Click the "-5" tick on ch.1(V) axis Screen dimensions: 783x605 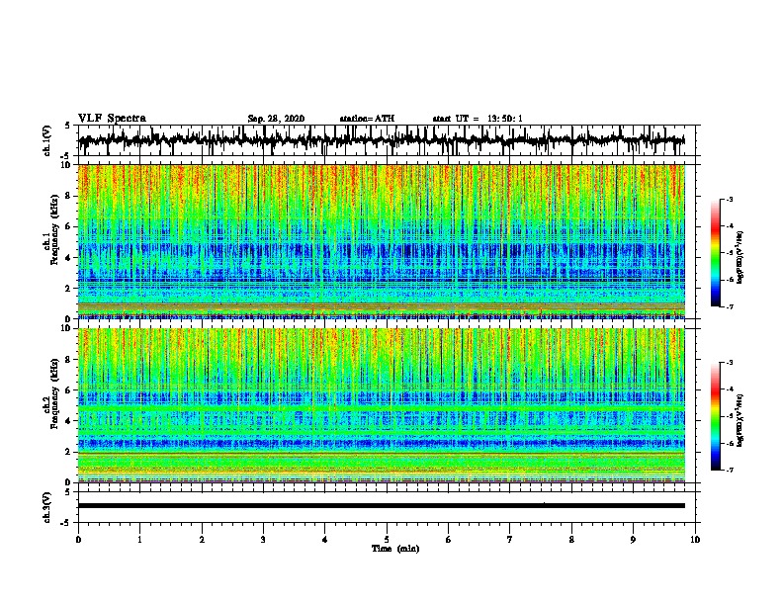click(65, 156)
